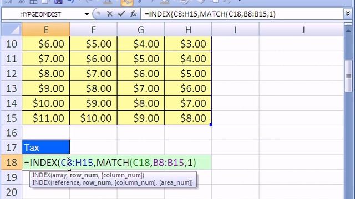
Task: Select row 19 header
Action: [12, 177]
